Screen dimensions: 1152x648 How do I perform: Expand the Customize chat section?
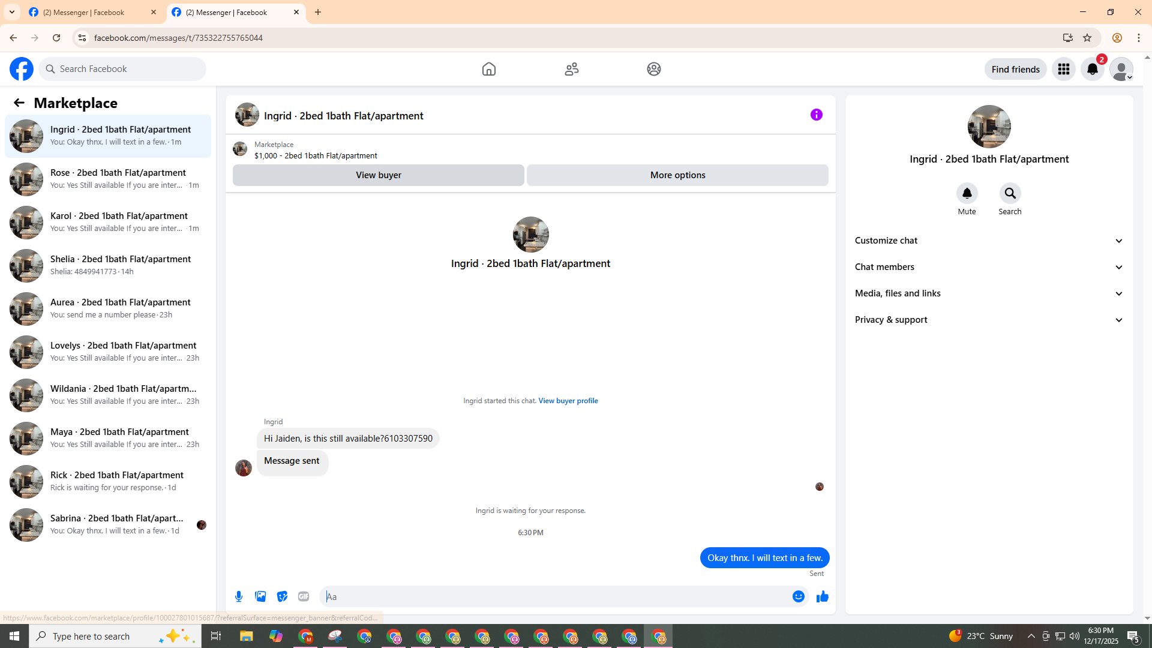coord(989,241)
